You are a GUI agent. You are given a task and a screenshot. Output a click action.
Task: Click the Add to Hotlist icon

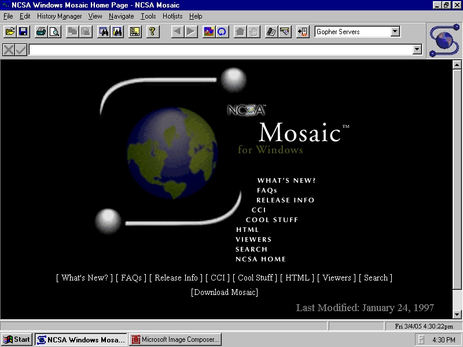click(303, 32)
